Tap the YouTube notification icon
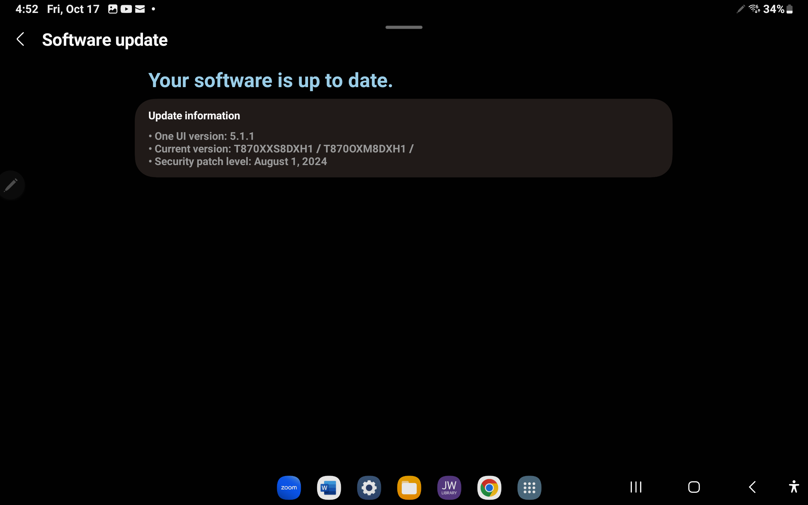The width and height of the screenshot is (808, 505). pyautogui.click(x=126, y=9)
